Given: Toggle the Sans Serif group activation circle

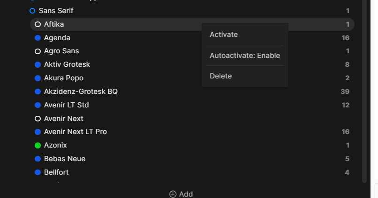Looking at the screenshot, I should tap(32, 10).
